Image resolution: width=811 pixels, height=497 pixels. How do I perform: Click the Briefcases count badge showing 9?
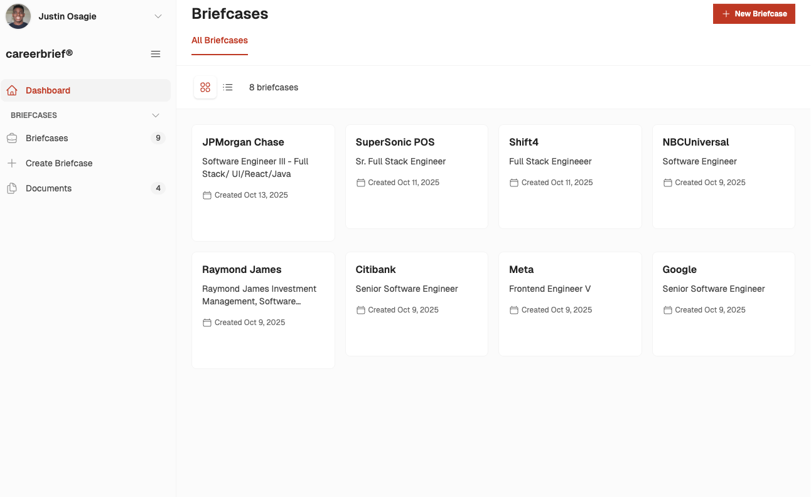tap(158, 138)
